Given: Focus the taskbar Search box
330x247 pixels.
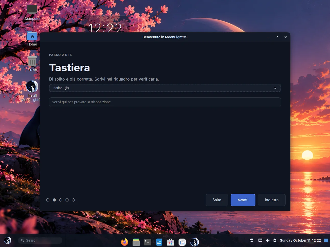Looking at the screenshot, I should coord(40,240).
